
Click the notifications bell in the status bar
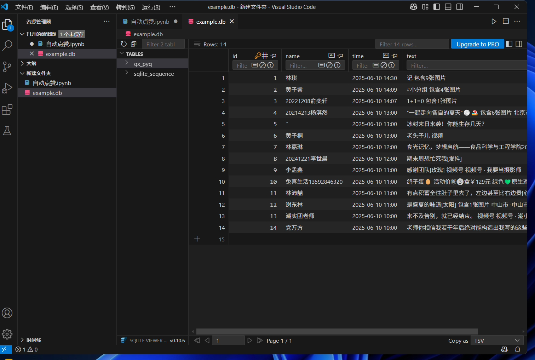pyautogui.click(x=518, y=349)
